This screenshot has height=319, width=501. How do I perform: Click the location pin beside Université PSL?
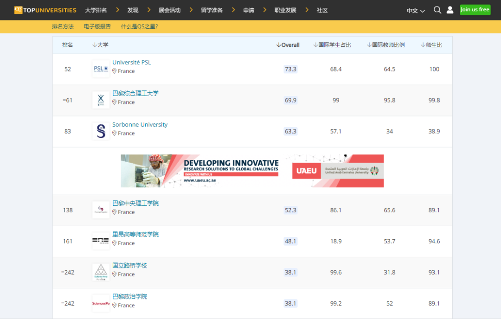click(x=114, y=71)
